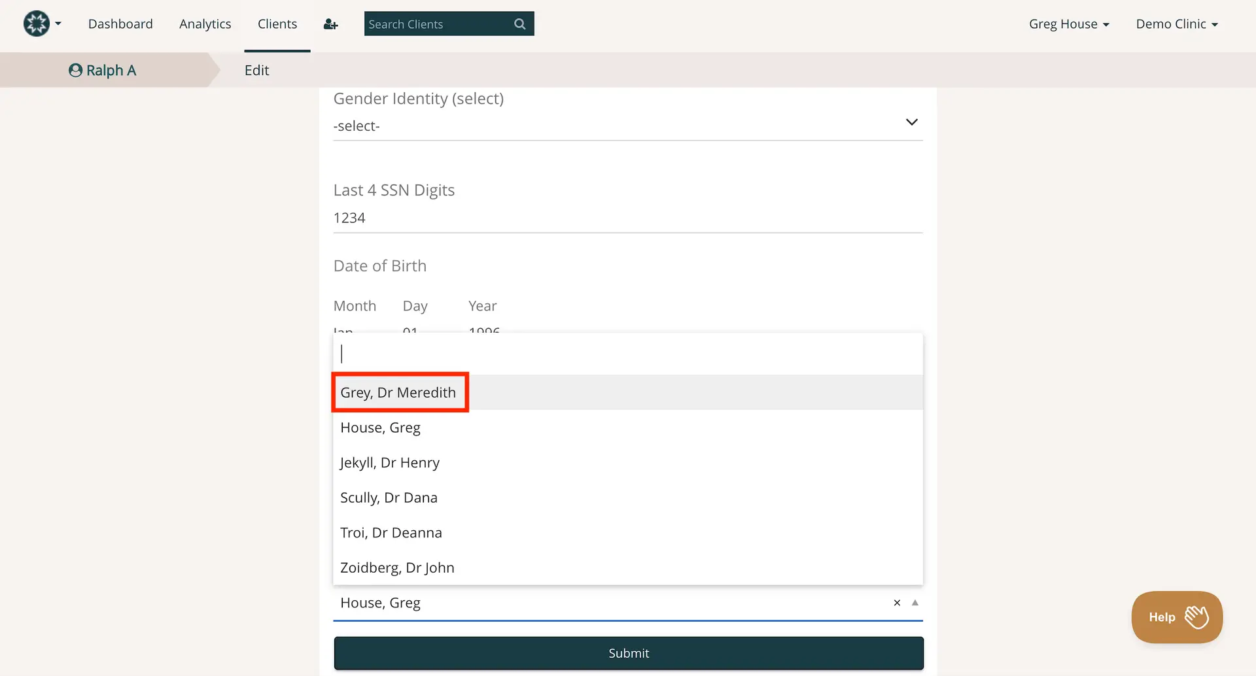Open the Demo Clinic dropdown
The width and height of the screenshot is (1256, 676).
coord(1176,24)
